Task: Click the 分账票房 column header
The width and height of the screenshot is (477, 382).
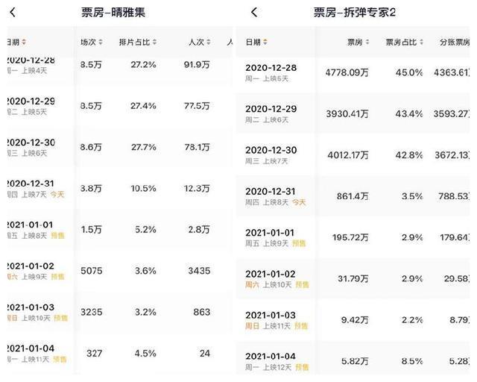Action: coord(454,42)
